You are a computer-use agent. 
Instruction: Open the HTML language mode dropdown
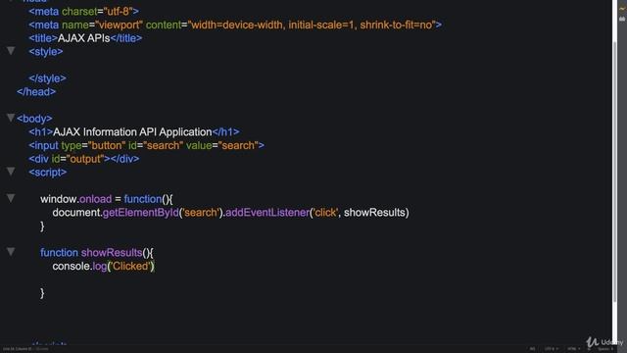573,349
